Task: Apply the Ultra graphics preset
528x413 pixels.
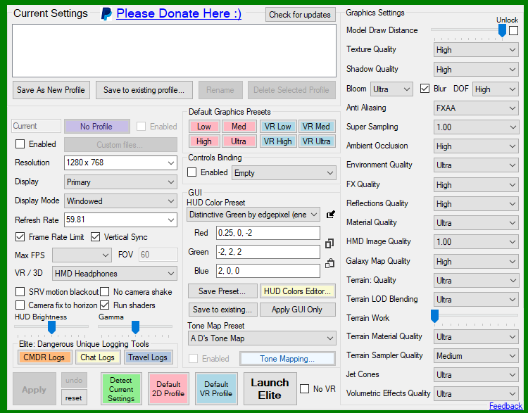Action: tap(239, 141)
